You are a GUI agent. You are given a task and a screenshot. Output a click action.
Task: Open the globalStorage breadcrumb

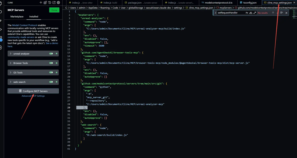135,8
